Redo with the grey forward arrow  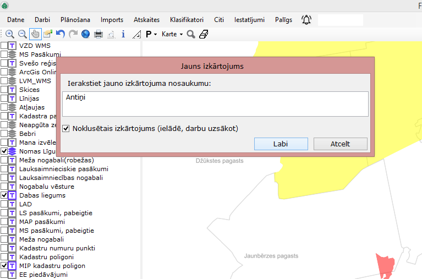(73, 34)
